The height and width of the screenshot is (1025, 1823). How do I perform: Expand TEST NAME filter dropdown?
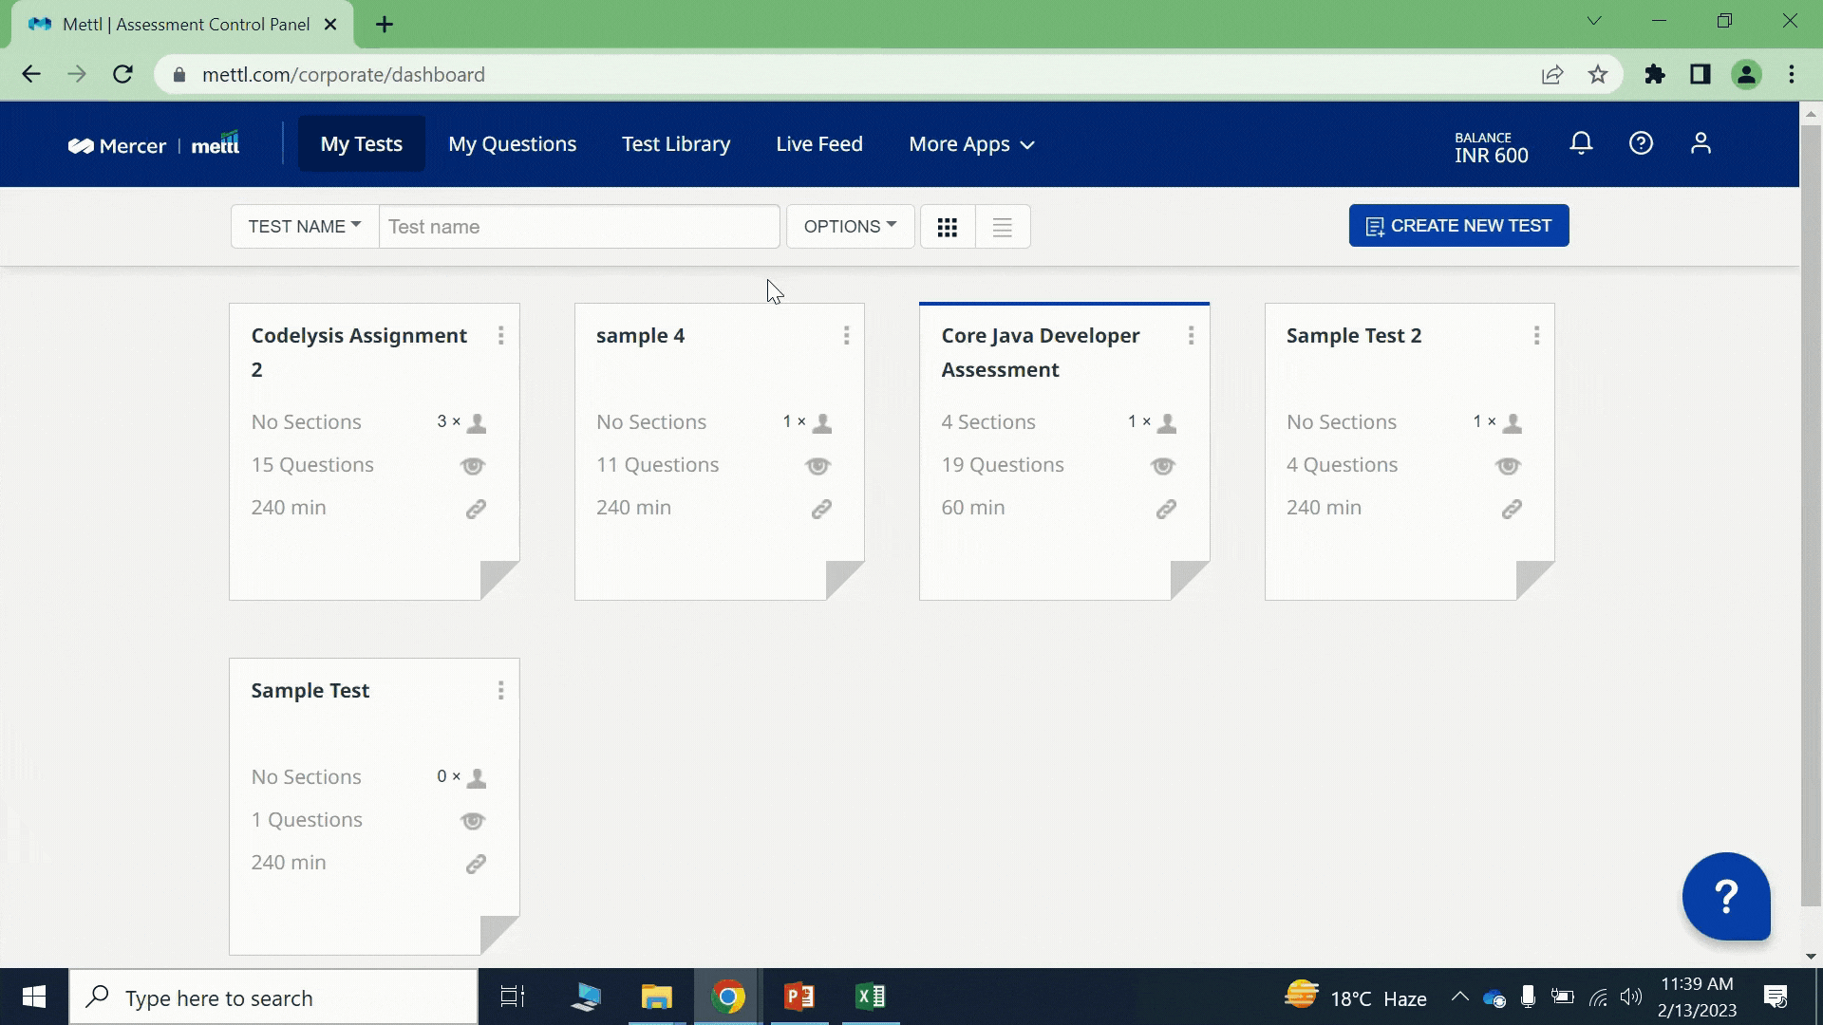305,227
